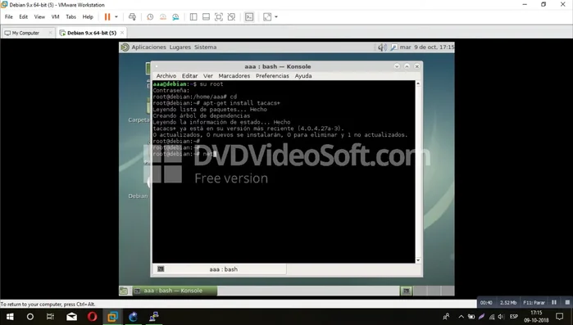This screenshot has width=573, height=325.
Task: Open Konsole Ayuda menu
Action: (x=303, y=76)
